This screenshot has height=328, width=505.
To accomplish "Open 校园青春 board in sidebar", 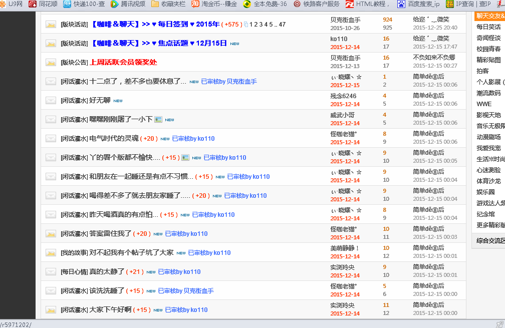I will (488, 49).
